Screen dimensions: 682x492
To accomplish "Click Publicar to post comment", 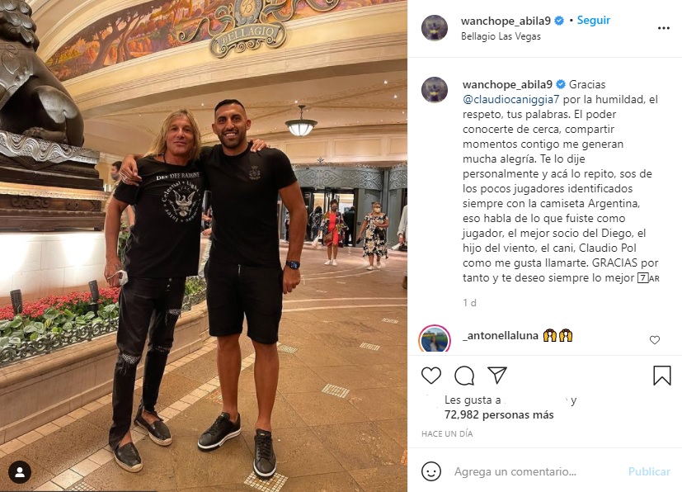I will pyautogui.click(x=649, y=471).
